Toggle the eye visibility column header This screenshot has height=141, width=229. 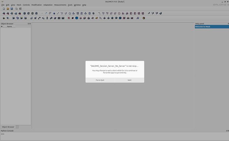click(x=2, y=26)
